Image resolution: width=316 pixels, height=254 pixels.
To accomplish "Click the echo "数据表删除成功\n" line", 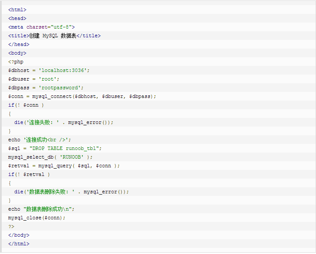I will point(41,209).
